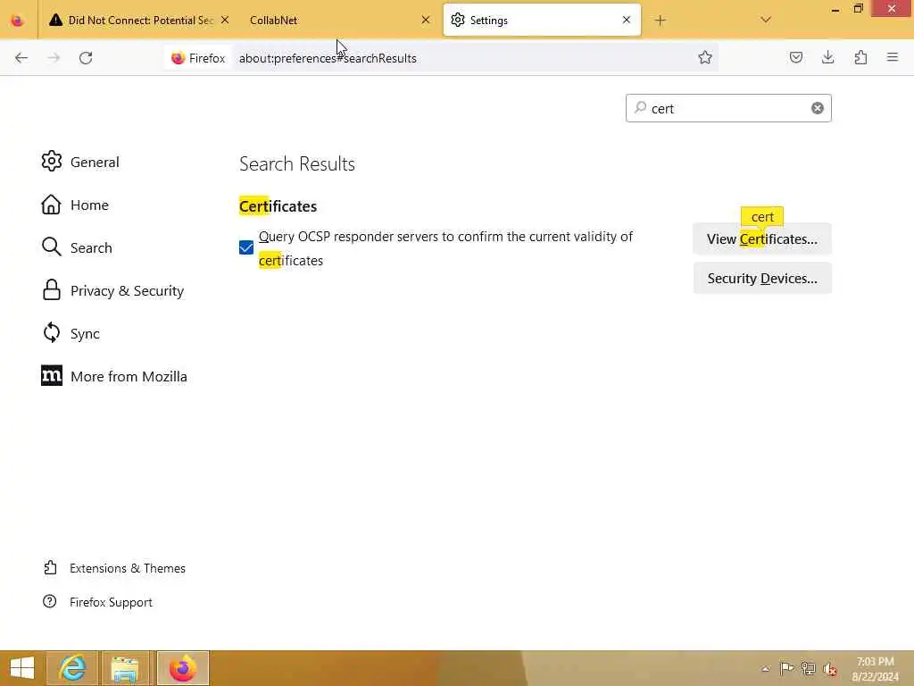The height and width of the screenshot is (686, 914).
Task: Open network status tray icon
Action: [x=808, y=668]
